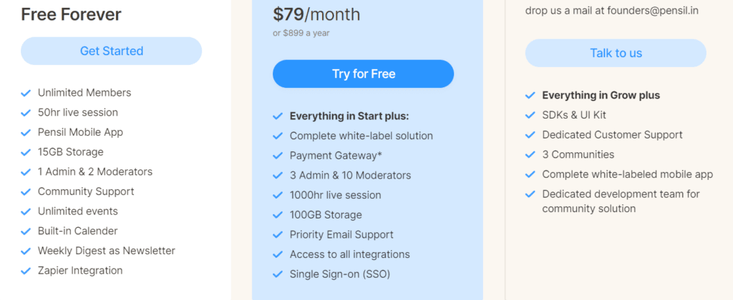Click the $79/month price heading
Screen dimensions: 733x300
coord(316,14)
